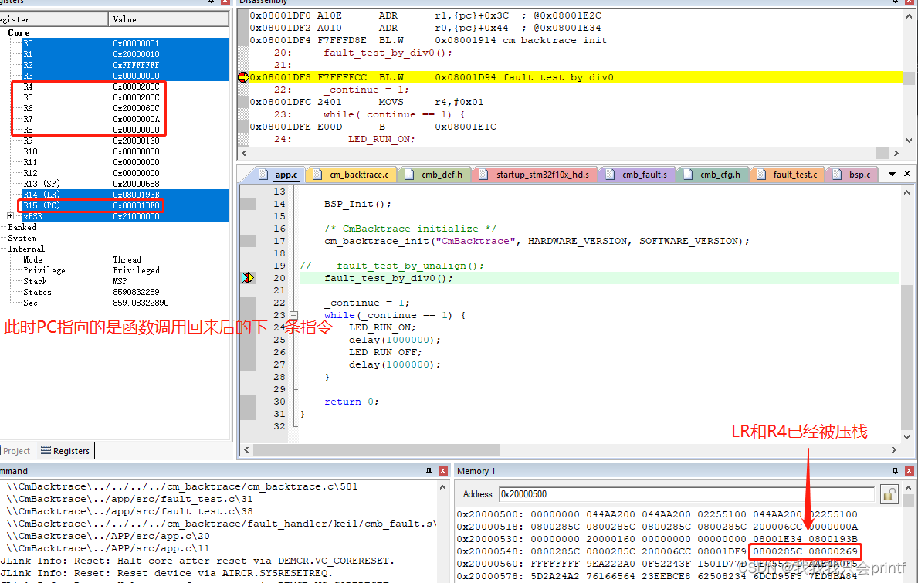
Task: Click disassembly line MOVS r4,#0x01
Action: coord(367,102)
